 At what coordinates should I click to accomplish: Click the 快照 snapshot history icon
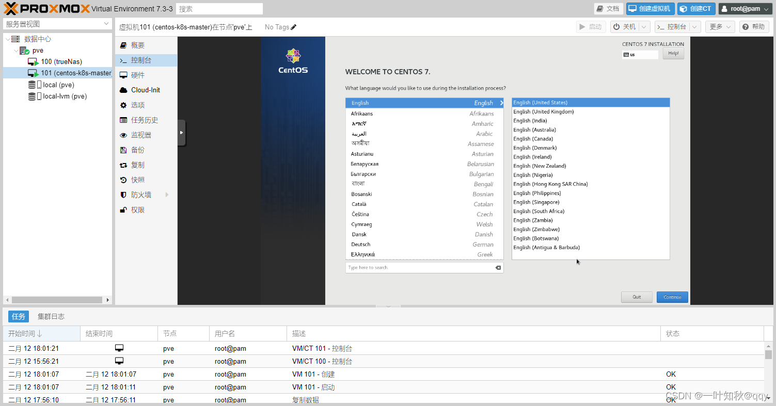coord(123,180)
